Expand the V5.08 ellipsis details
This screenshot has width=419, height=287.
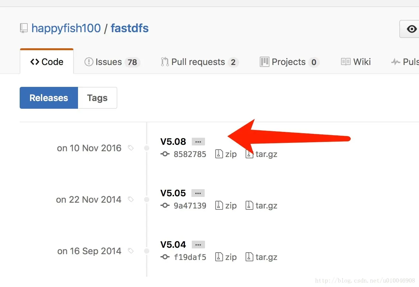click(198, 142)
